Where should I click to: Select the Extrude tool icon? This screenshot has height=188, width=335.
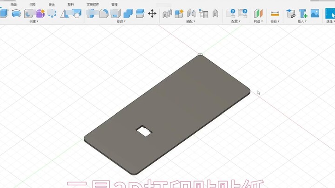tap(4, 13)
